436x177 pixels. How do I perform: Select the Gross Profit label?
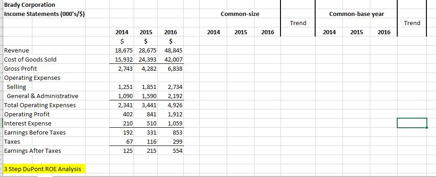[x=21, y=68]
